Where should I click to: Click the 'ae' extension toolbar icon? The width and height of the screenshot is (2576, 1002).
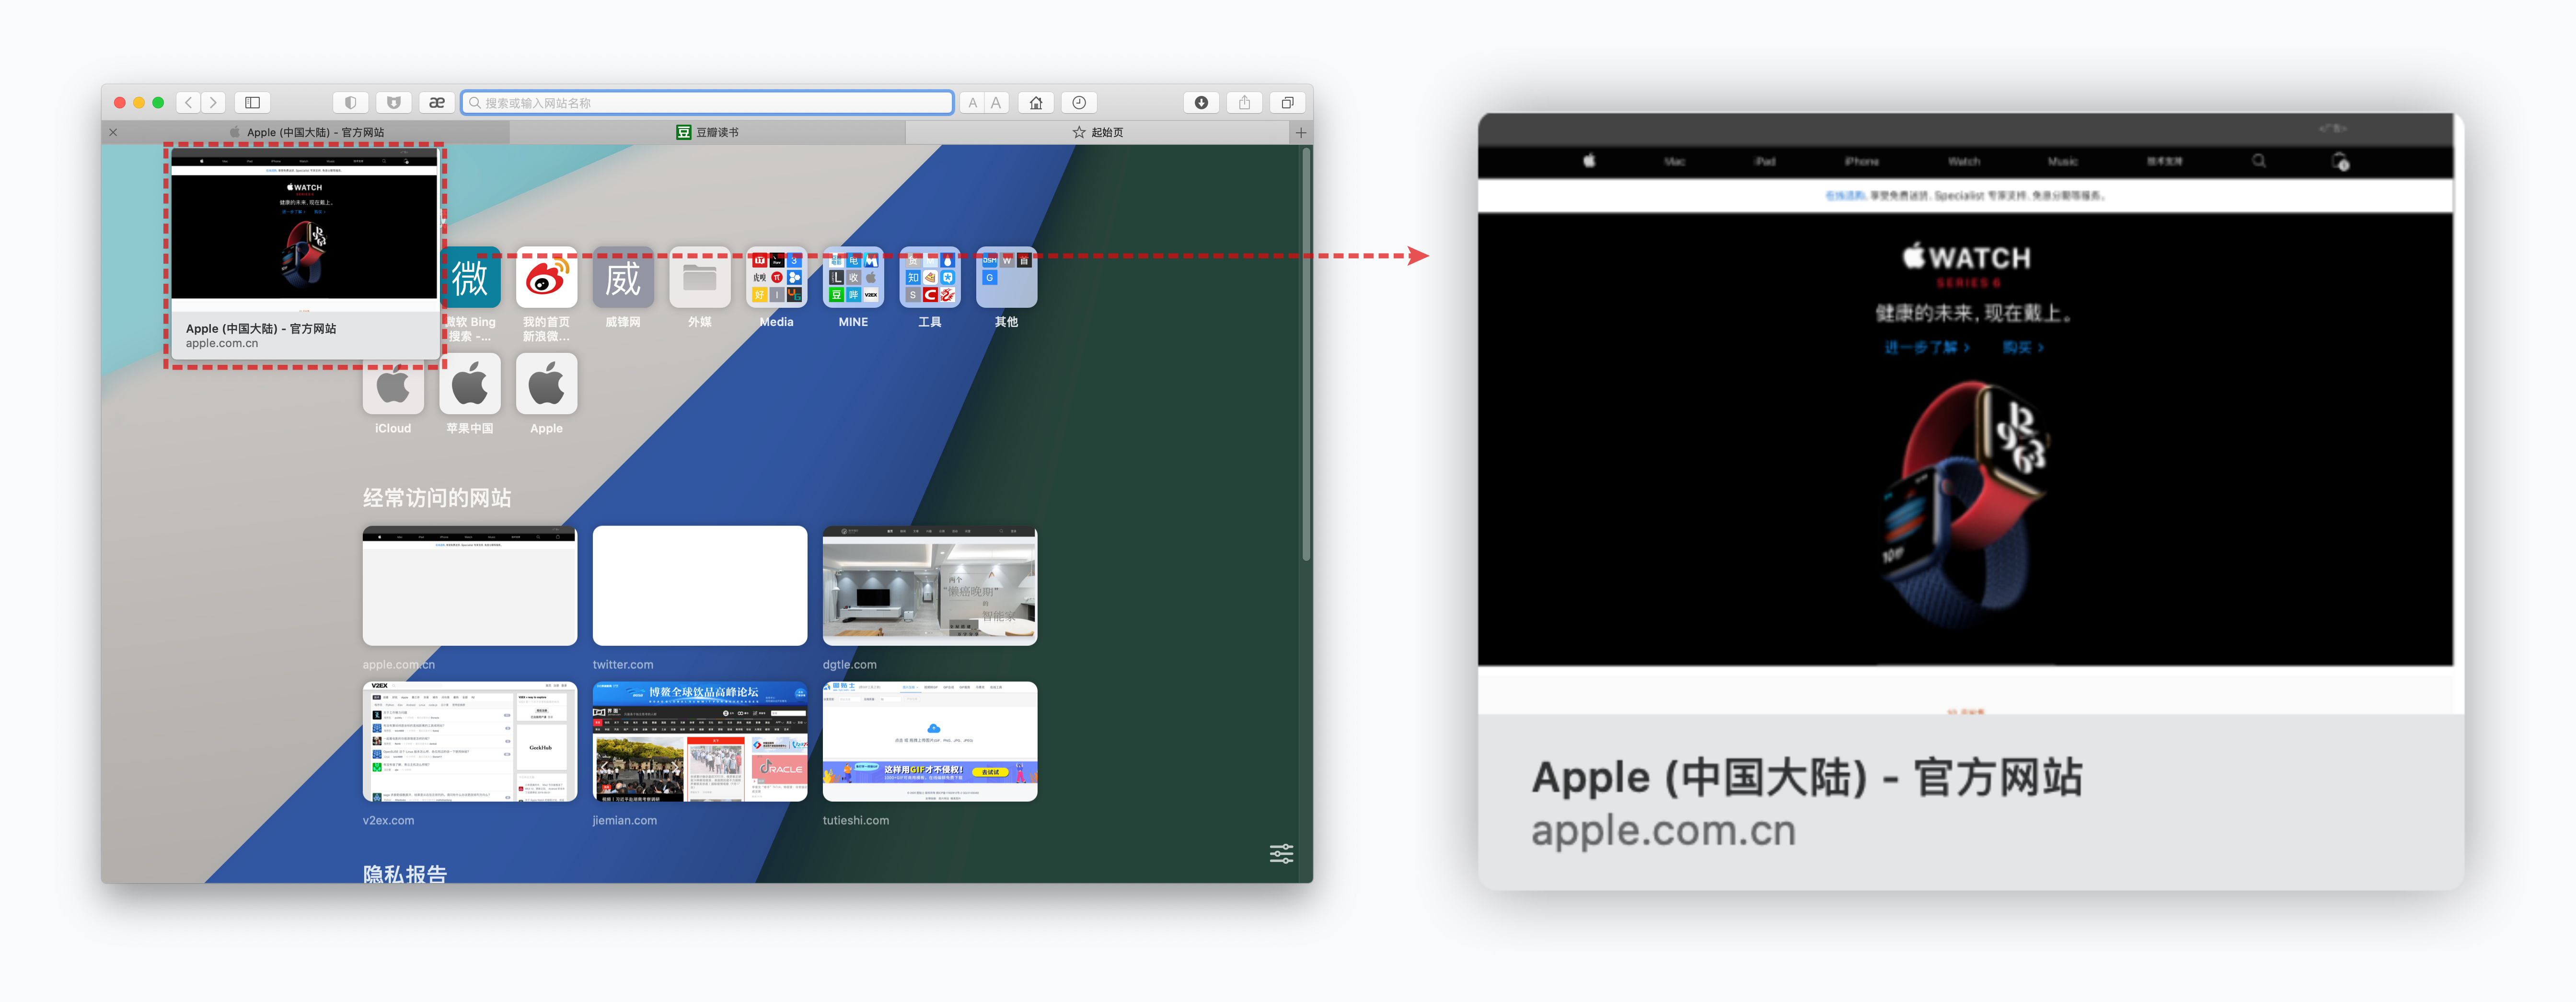(x=437, y=102)
